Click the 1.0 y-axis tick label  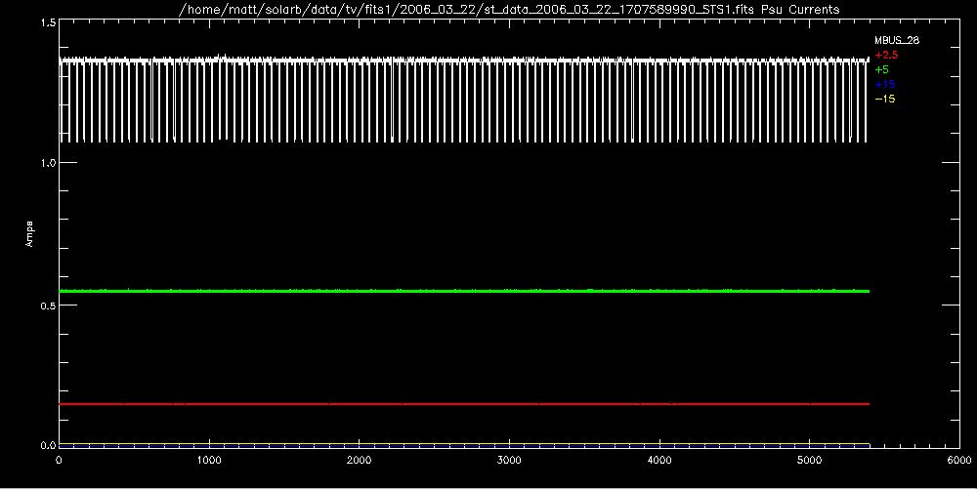49,162
